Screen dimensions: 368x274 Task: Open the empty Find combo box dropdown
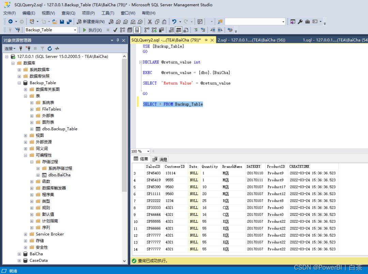click(283, 22)
